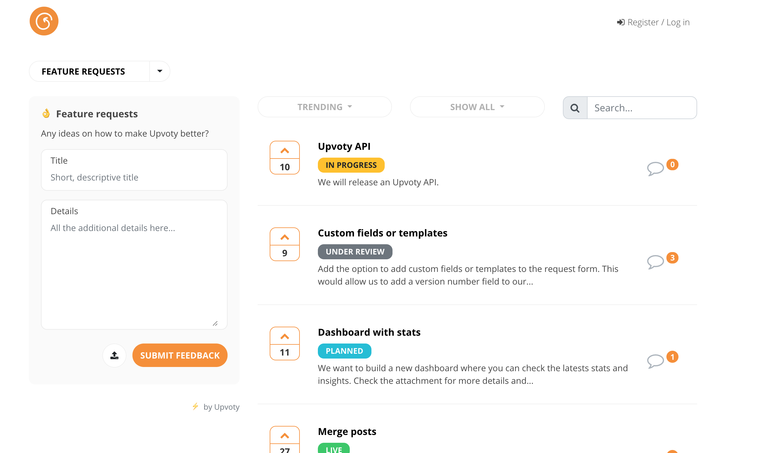
Task: Focus the Title input field
Action: pyautogui.click(x=134, y=177)
